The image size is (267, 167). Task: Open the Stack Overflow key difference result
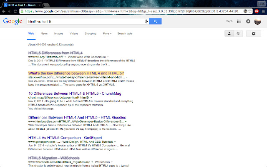point(76,73)
